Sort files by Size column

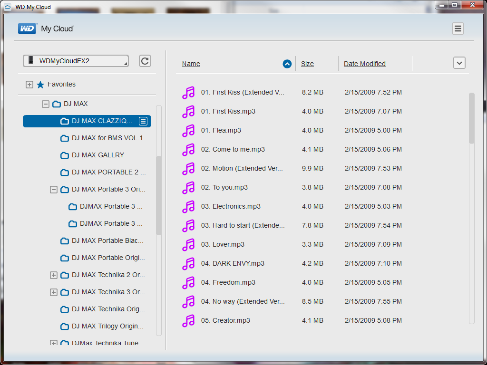pyautogui.click(x=307, y=64)
